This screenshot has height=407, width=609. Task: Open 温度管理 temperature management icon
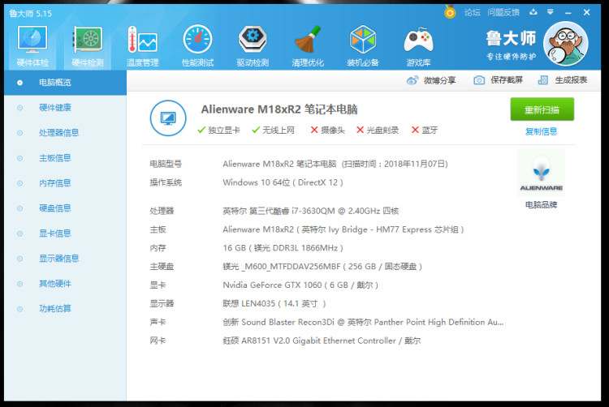pos(143,45)
